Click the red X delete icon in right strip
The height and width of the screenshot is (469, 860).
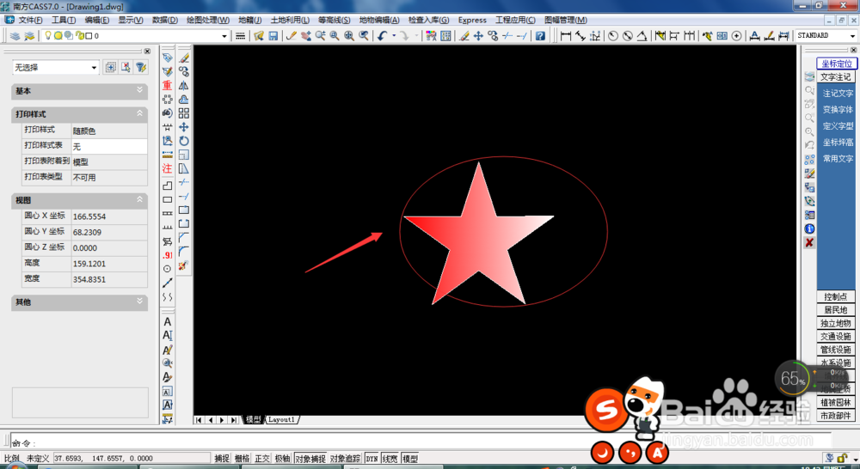pos(809,242)
